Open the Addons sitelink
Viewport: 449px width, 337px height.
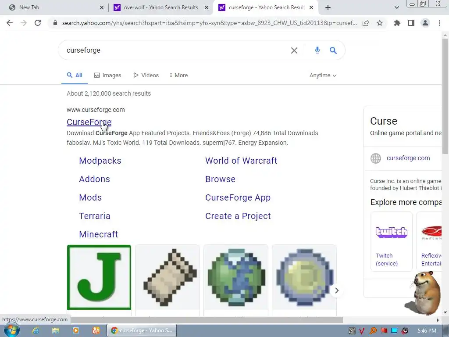click(x=95, y=179)
